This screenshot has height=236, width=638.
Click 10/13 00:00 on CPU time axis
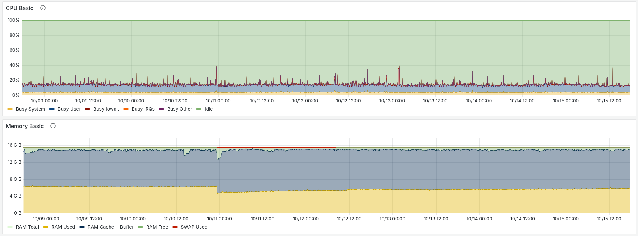tap(392, 101)
